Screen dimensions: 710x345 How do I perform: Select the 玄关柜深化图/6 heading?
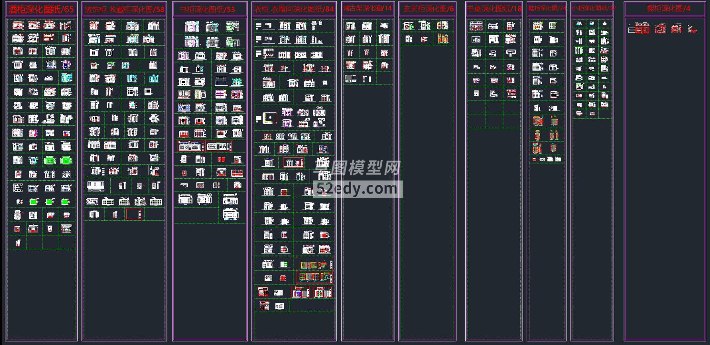tap(429, 9)
